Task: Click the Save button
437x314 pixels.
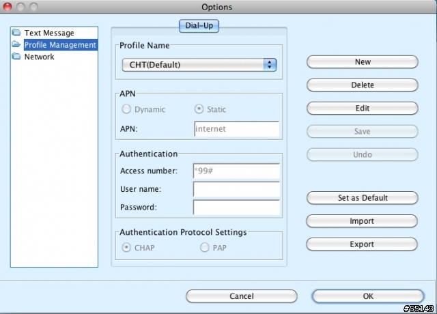Action: 363,131
